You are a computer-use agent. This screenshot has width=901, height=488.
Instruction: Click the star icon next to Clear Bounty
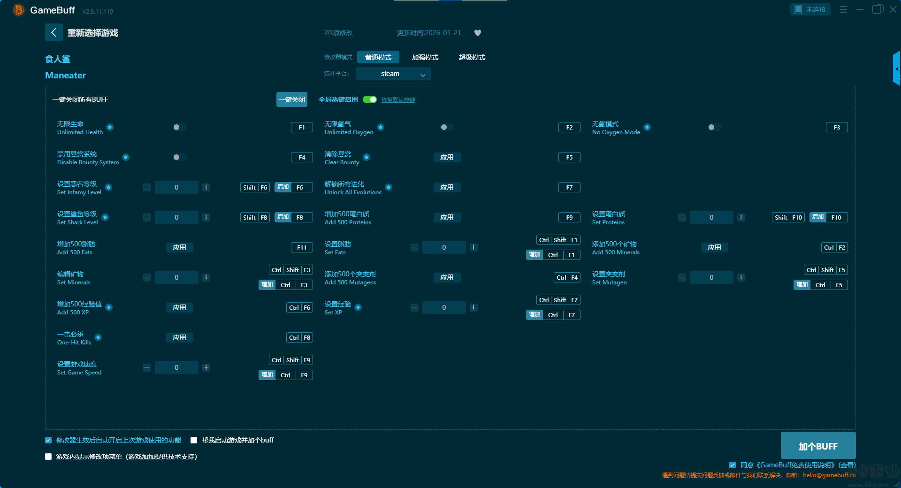click(x=367, y=157)
